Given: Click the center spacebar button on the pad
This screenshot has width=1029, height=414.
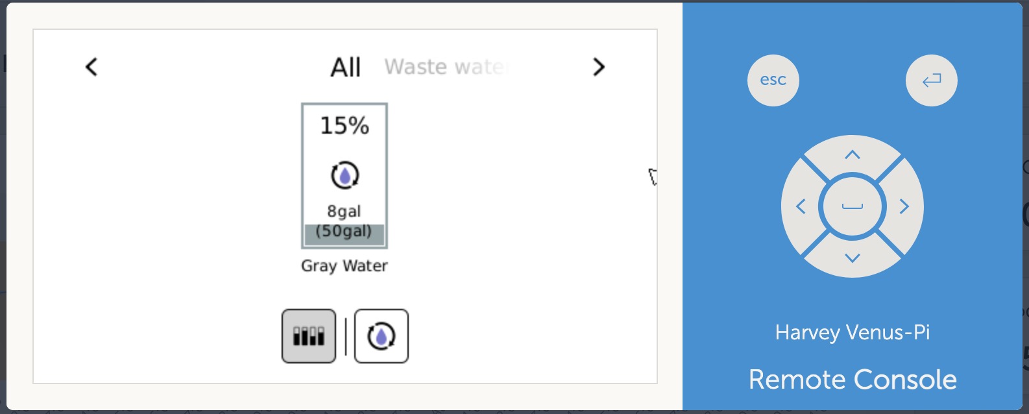Looking at the screenshot, I should click(852, 206).
